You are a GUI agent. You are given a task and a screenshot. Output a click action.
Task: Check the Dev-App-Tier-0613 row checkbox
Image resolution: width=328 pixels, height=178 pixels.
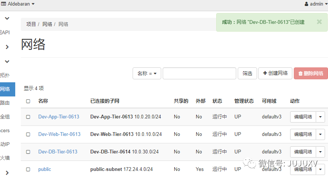[x=28, y=117]
